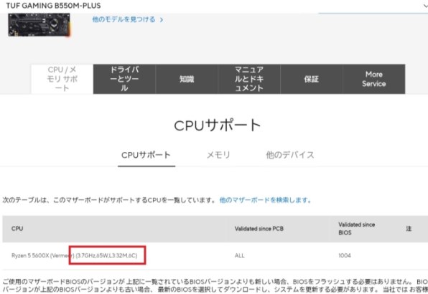Expand the TUF GAMING B550M-PLUS header dropdown arrow
The height and width of the screenshot is (294, 428).
click(425, 6)
